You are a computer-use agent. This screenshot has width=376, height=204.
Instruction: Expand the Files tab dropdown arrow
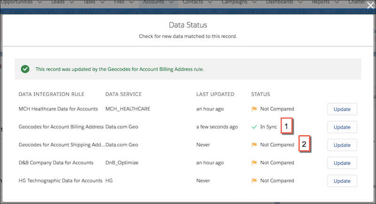131,2
